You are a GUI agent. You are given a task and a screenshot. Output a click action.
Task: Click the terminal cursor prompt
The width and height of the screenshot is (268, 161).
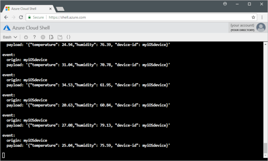click(3, 155)
